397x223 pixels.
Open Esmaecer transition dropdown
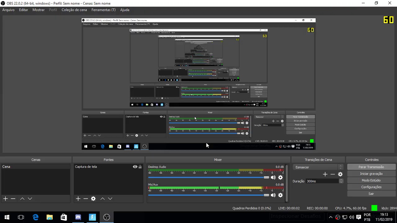(x=318, y=167)
